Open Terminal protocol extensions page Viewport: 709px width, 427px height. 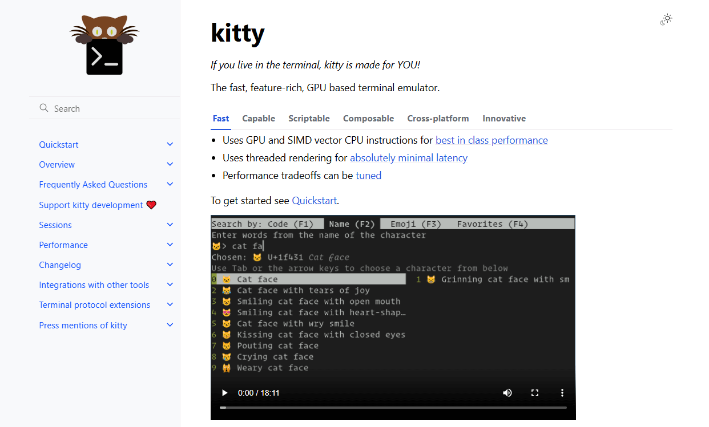click(x=95, y=304)
